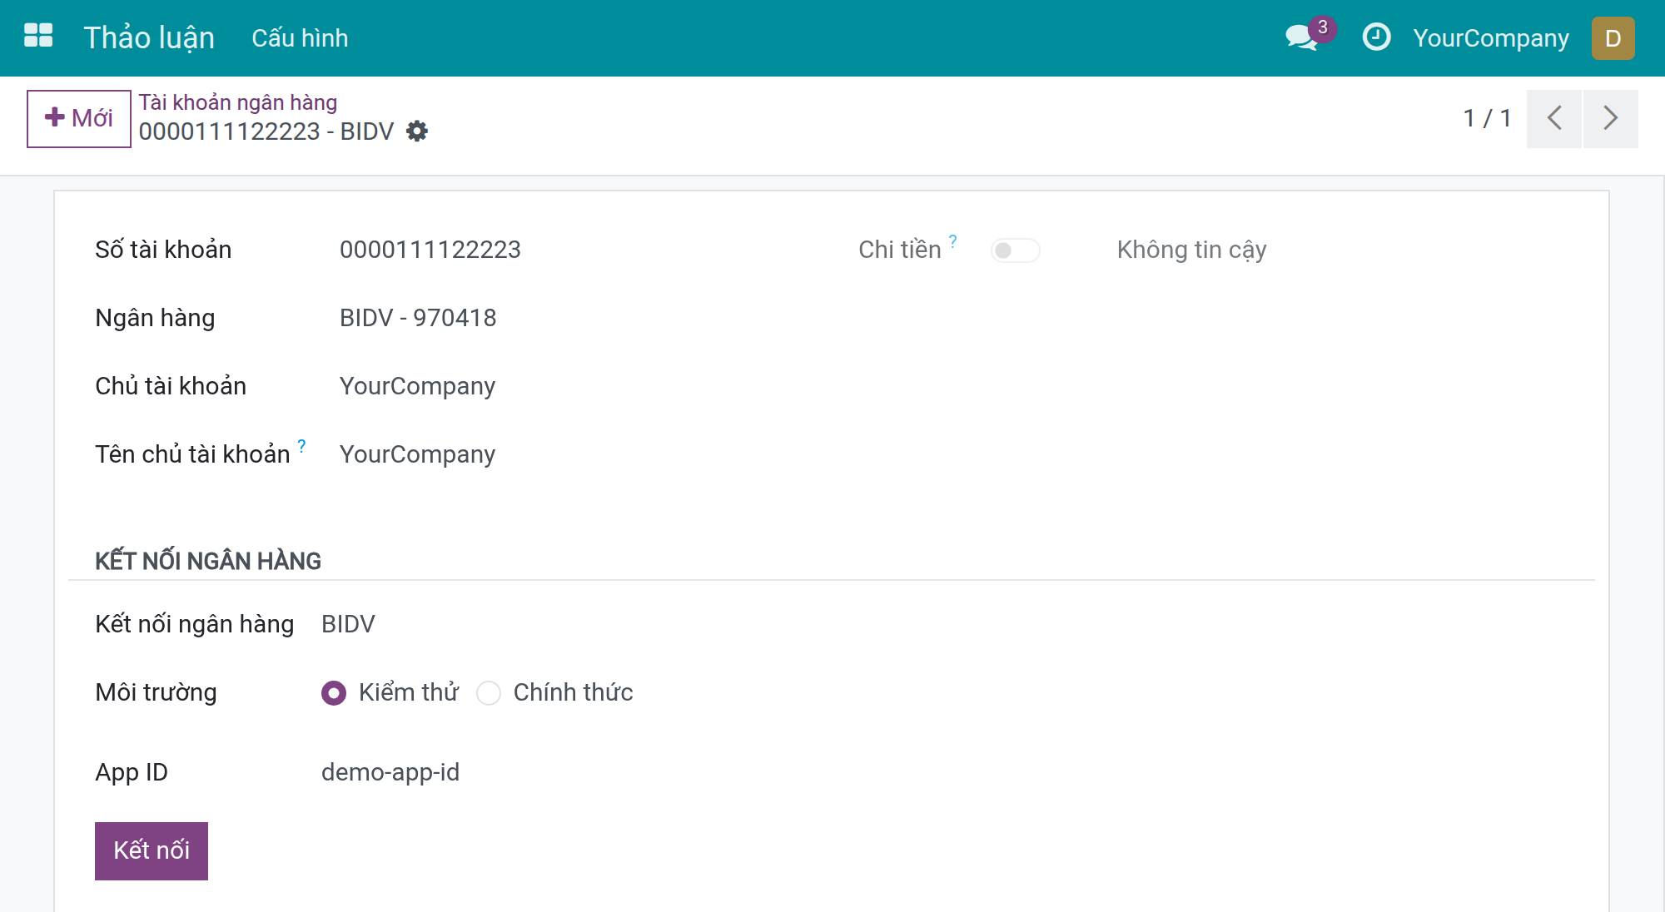Open the apps grid menu icon
Screen dimensions: 1665x912
tap(38, 36)
